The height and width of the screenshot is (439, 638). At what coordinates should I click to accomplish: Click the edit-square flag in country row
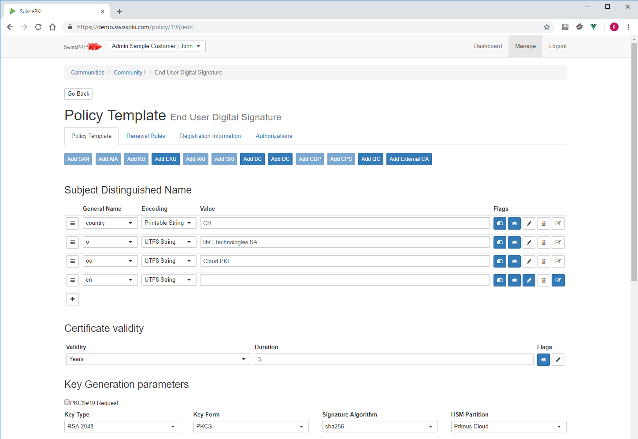click(x=558, y=223)
